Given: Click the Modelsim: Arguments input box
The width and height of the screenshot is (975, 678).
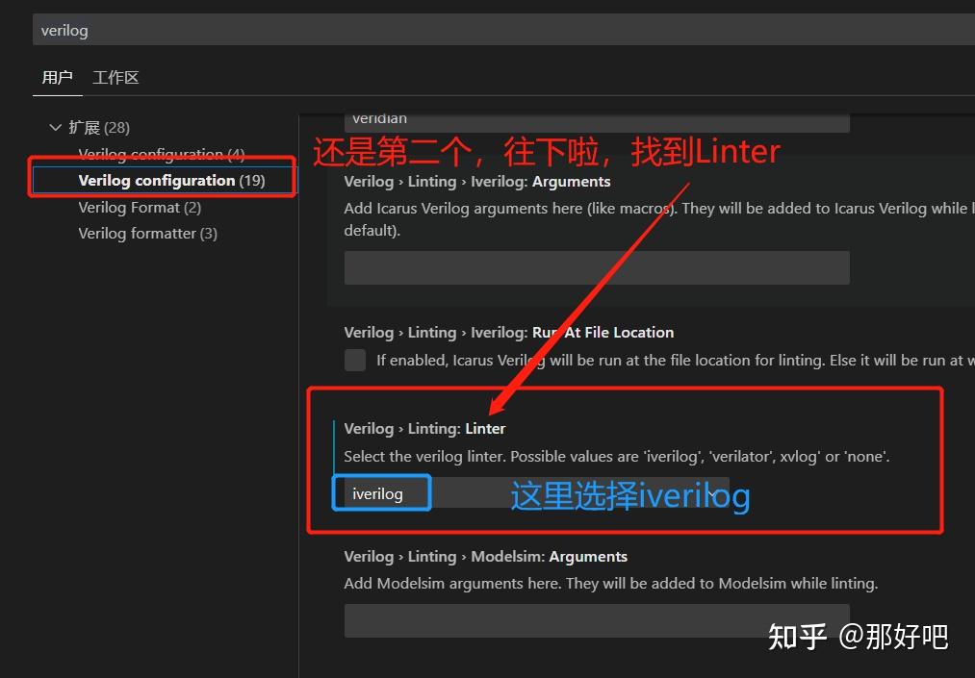Looking at the screenshot, I should (596, 619).
